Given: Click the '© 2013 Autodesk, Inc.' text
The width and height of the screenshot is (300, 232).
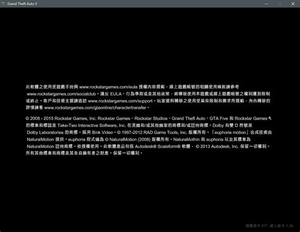Looking at the screenshot, I should (217, 146).
